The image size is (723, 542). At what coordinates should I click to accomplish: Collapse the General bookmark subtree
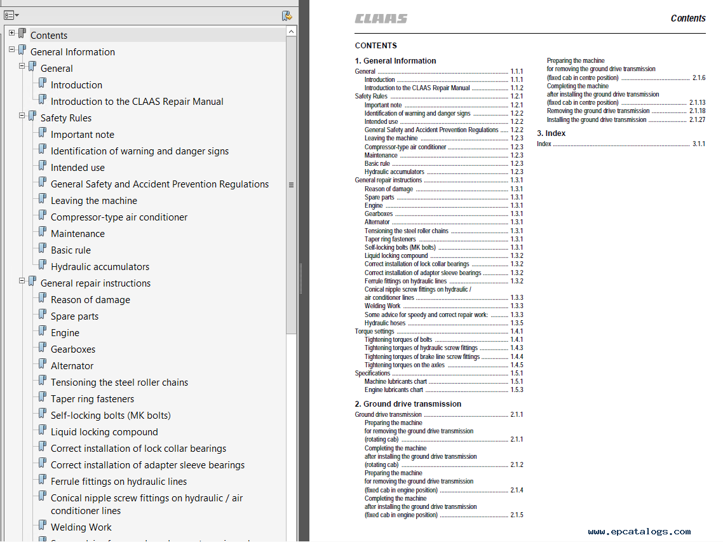[22, 66]
